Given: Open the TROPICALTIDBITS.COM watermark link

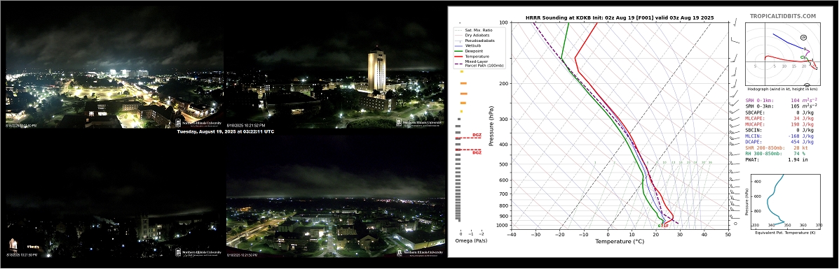Looking at the screenshot, I should point(783,17).
